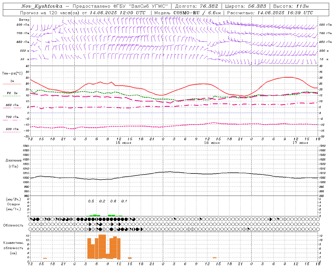Image resolution: width=333 pixels, height=266 pixels.
Task: Click the dashed line sample under Td 2м
Action: [x=12, y=96]
